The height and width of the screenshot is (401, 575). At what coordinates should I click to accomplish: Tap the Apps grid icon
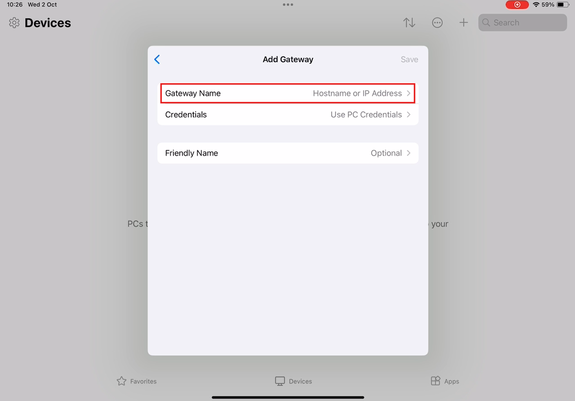pos(435,381)
